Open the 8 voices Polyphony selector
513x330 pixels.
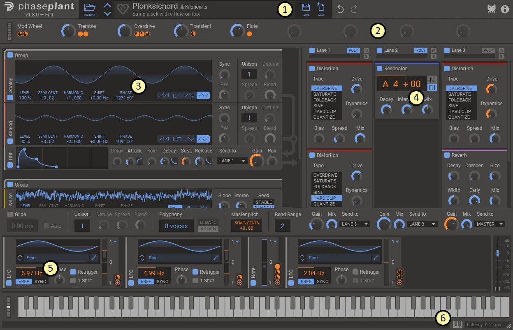click(176, 226)
